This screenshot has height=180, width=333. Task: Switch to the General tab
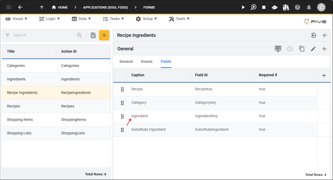click(x=126, y=62)
